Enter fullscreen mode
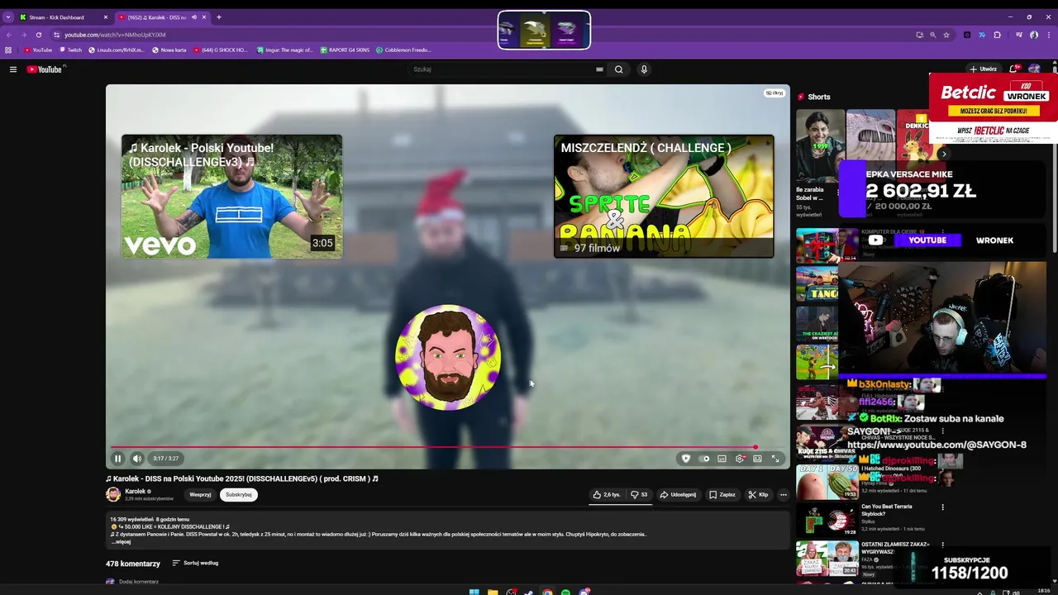Viewport: 1058px width, 595px height. click(x=775, y=459)
